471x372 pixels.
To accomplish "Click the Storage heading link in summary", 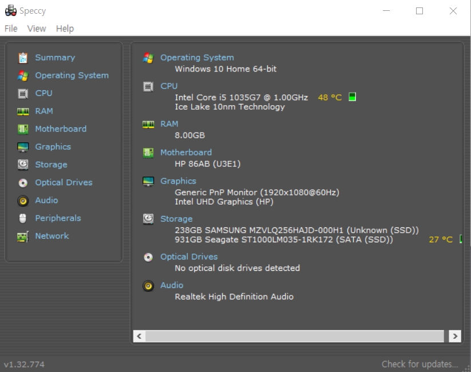I will (x=176, y=219).
